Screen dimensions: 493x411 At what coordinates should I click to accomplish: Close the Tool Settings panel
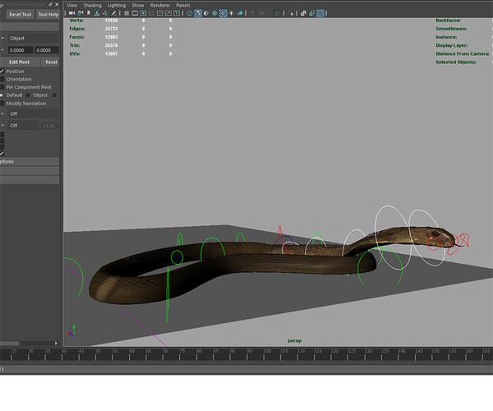point(57,4)
